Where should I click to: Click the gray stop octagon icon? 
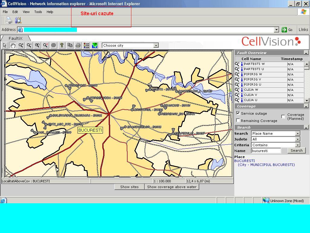tap(54, 46)
